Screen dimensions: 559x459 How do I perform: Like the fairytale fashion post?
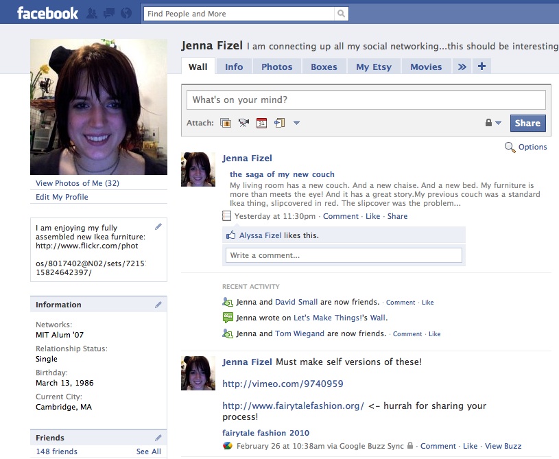(470, 446)
